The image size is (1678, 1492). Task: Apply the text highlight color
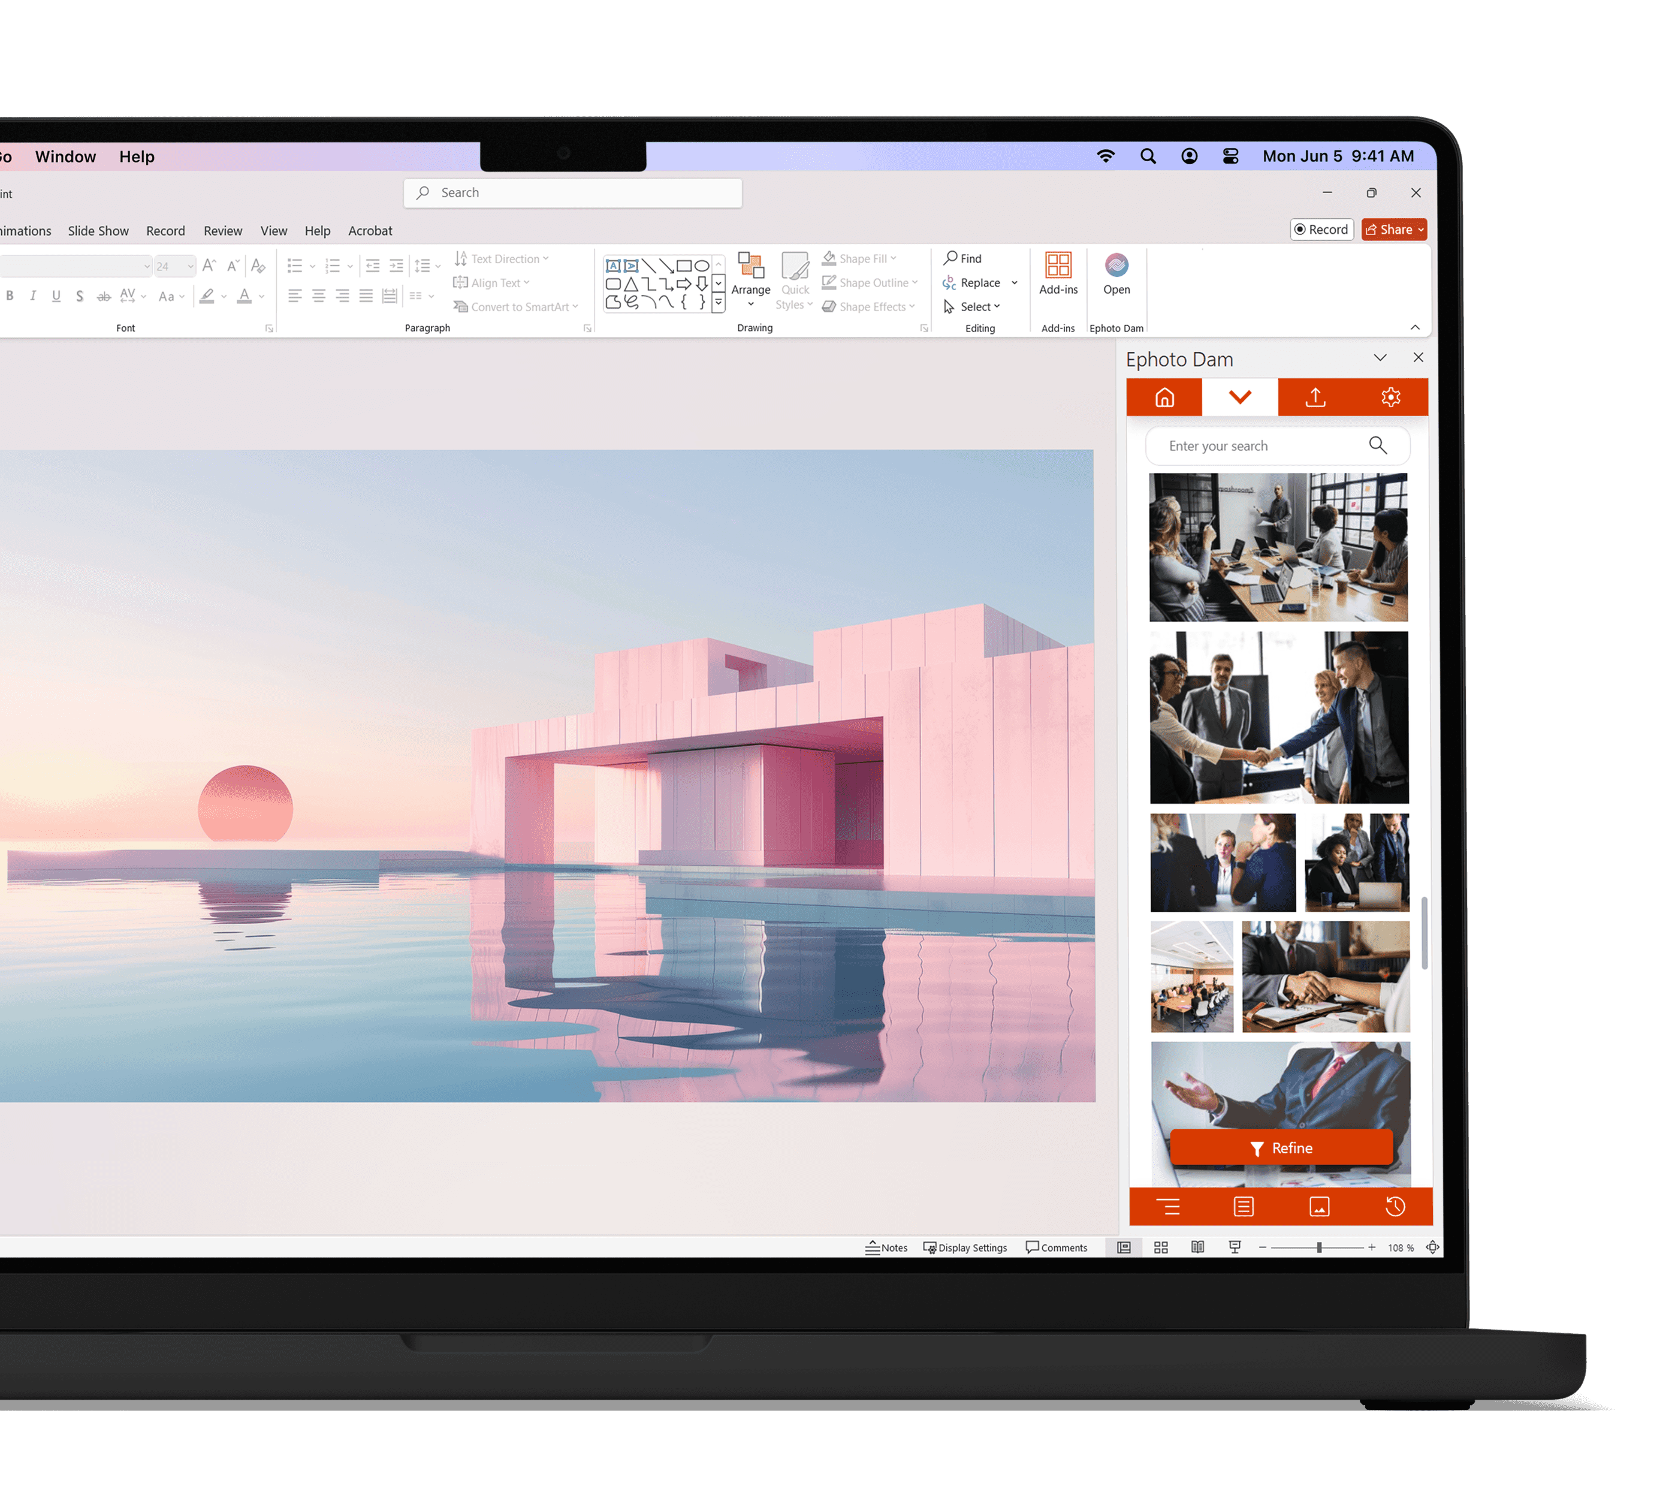click(x=207, y=297)
